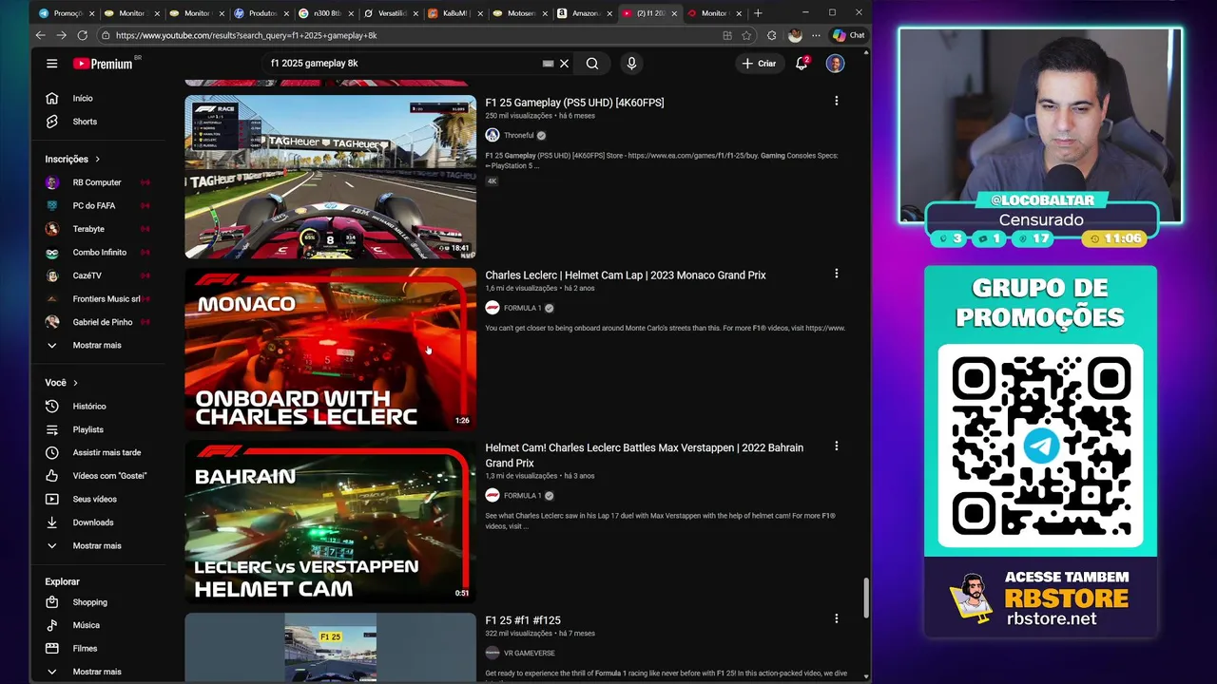1217x684 pixels.
Task: Open the Copilot Chat button
Action: click(848, 35)
